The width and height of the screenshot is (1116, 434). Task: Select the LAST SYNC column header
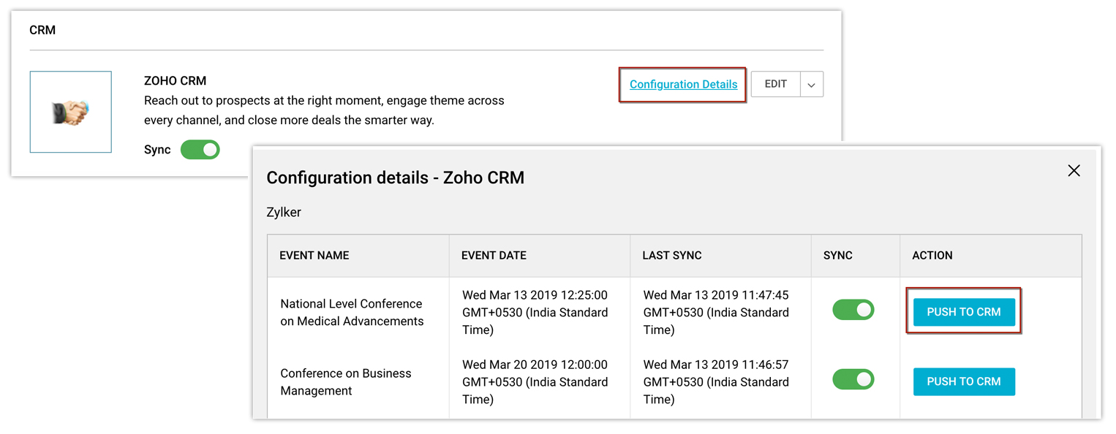pyautogui.click(x=671, y=256)
